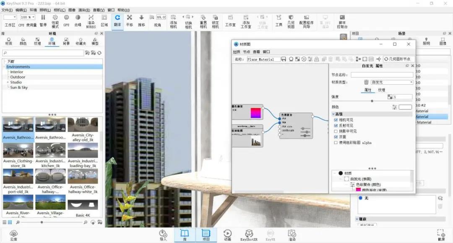
Task: Expand the Studio tree folder
Action: pos(8,82)
